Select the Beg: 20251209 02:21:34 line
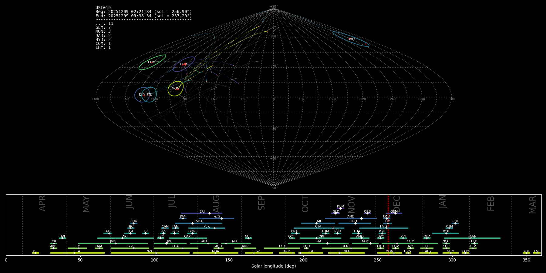This screenshot has width=546, height=273. (x=144, y=12)
